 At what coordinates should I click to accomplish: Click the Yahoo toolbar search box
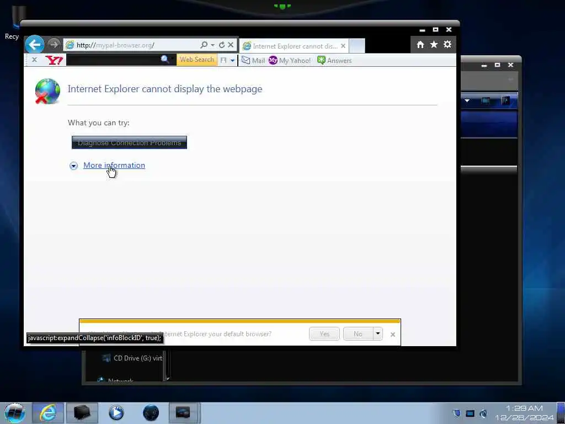click(113, 60)
